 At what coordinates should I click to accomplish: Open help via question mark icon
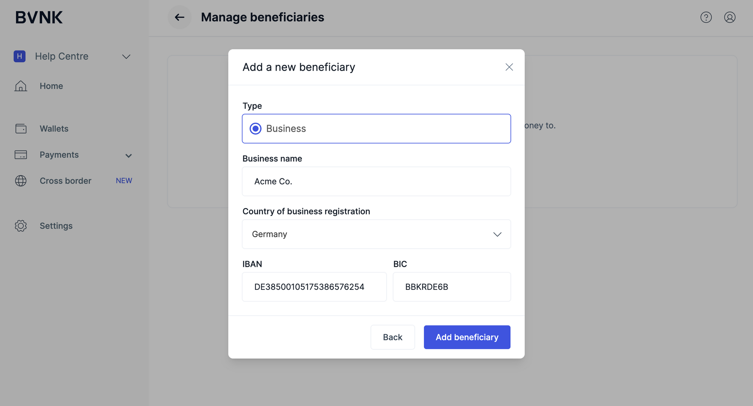click(x=706, y=17)
